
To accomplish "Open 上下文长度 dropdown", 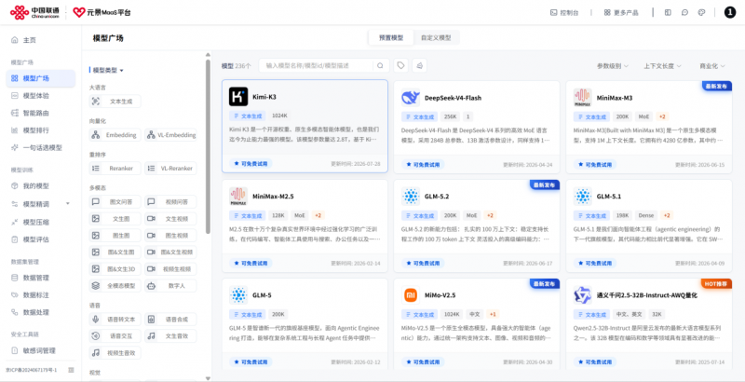I will (662, 66).
